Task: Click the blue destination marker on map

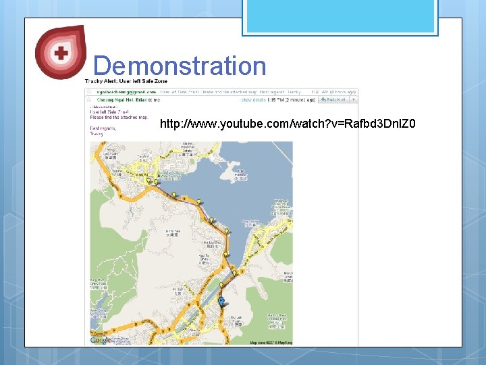Action: point(221,301)
